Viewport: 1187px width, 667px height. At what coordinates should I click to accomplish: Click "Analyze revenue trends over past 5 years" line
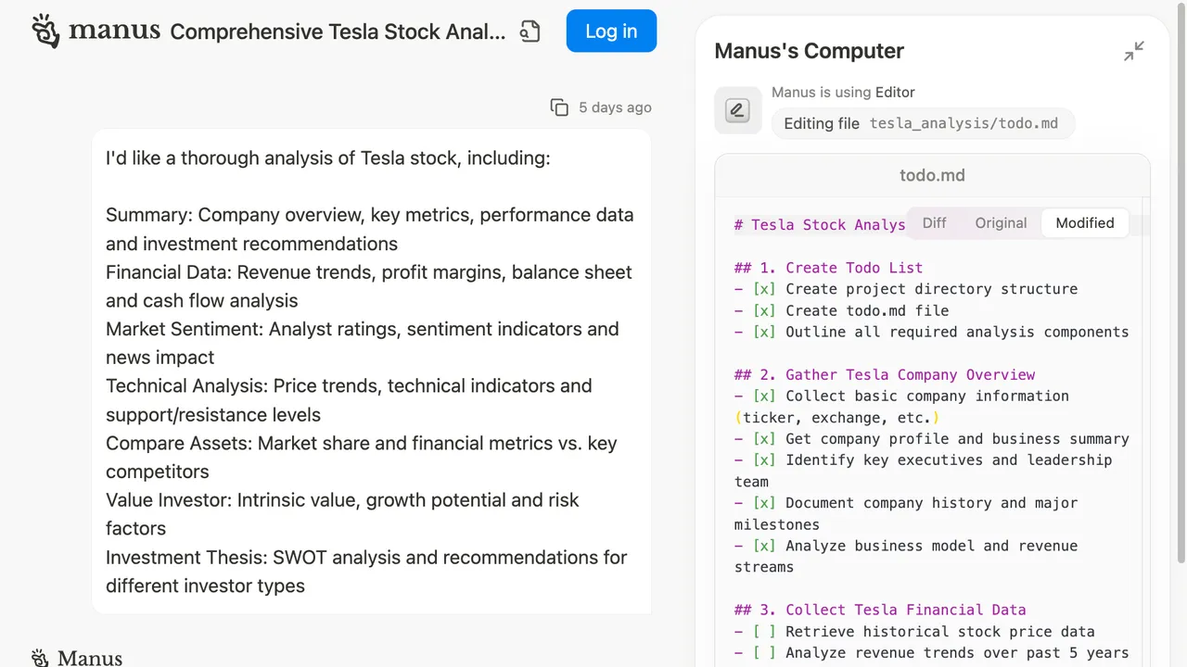click(x=931, y=653)
